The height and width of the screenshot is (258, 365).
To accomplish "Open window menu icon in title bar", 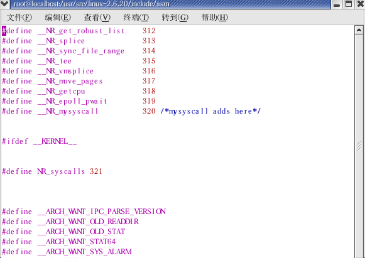I will tap(4, 4).
